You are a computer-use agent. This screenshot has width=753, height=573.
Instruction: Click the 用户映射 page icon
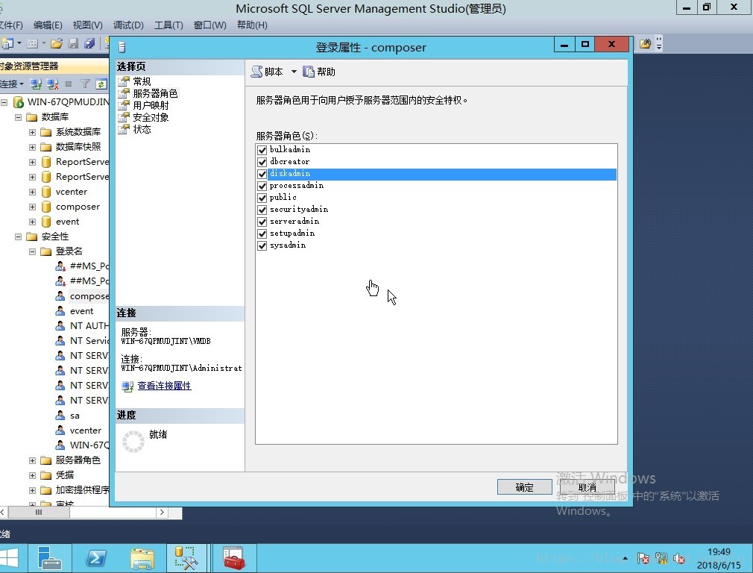click(124, 104)
